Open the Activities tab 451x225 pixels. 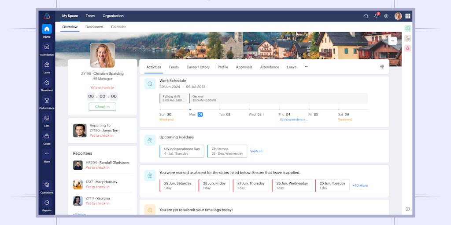(x=154, y=67)
